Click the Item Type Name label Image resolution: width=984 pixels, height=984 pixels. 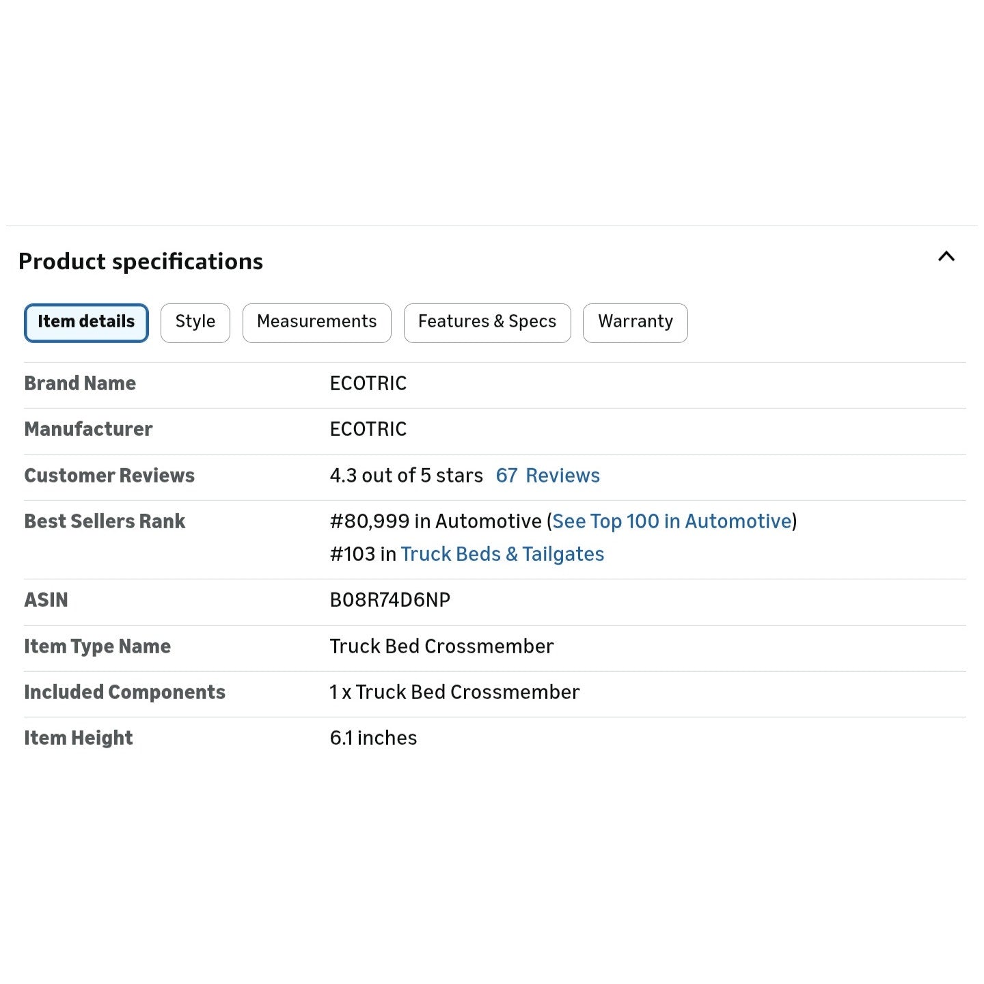coord(97,646)
